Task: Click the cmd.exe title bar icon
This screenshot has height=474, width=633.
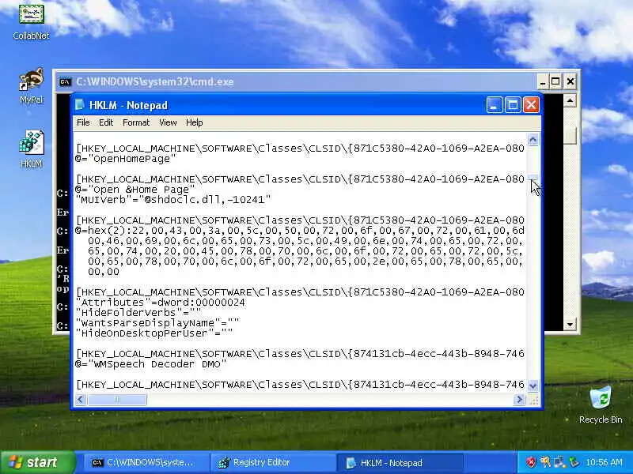Action: [66, 82]
